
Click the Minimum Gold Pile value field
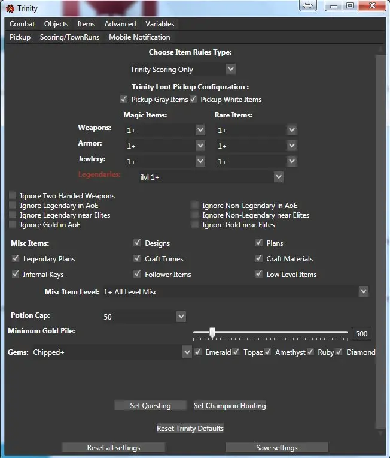[x=361, y=334]
